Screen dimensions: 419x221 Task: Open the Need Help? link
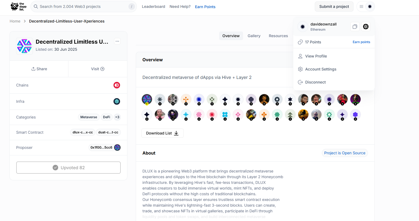180,7
